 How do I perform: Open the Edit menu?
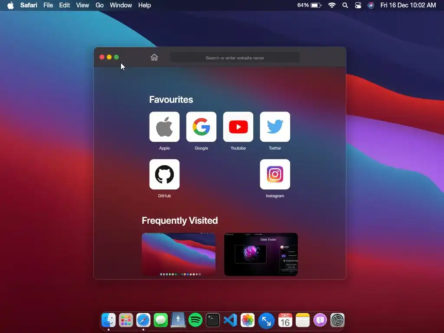tap(64, 5)
